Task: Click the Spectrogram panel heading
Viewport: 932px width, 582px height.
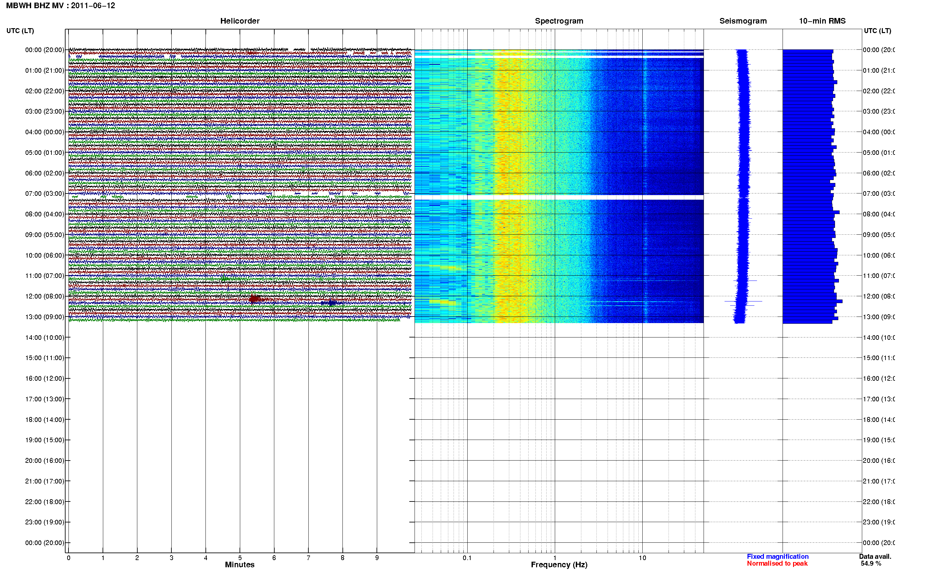Action: coord(559,21)
